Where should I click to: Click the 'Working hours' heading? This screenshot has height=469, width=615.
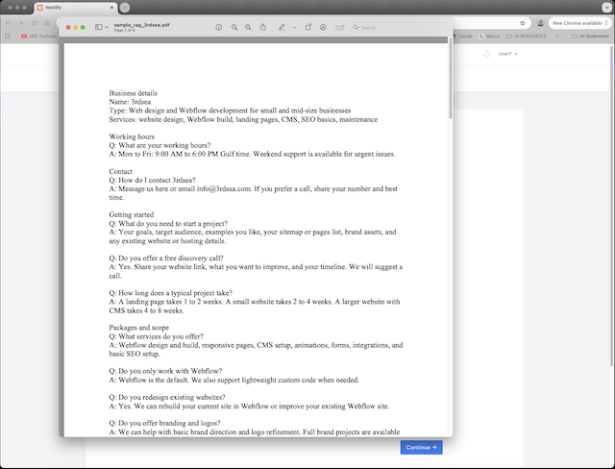pos(132,136)
